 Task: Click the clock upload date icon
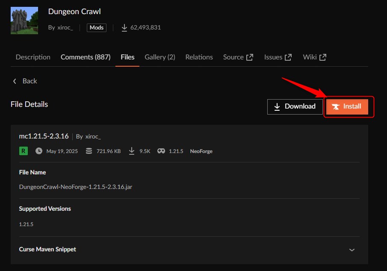click(x=39, y=151)
